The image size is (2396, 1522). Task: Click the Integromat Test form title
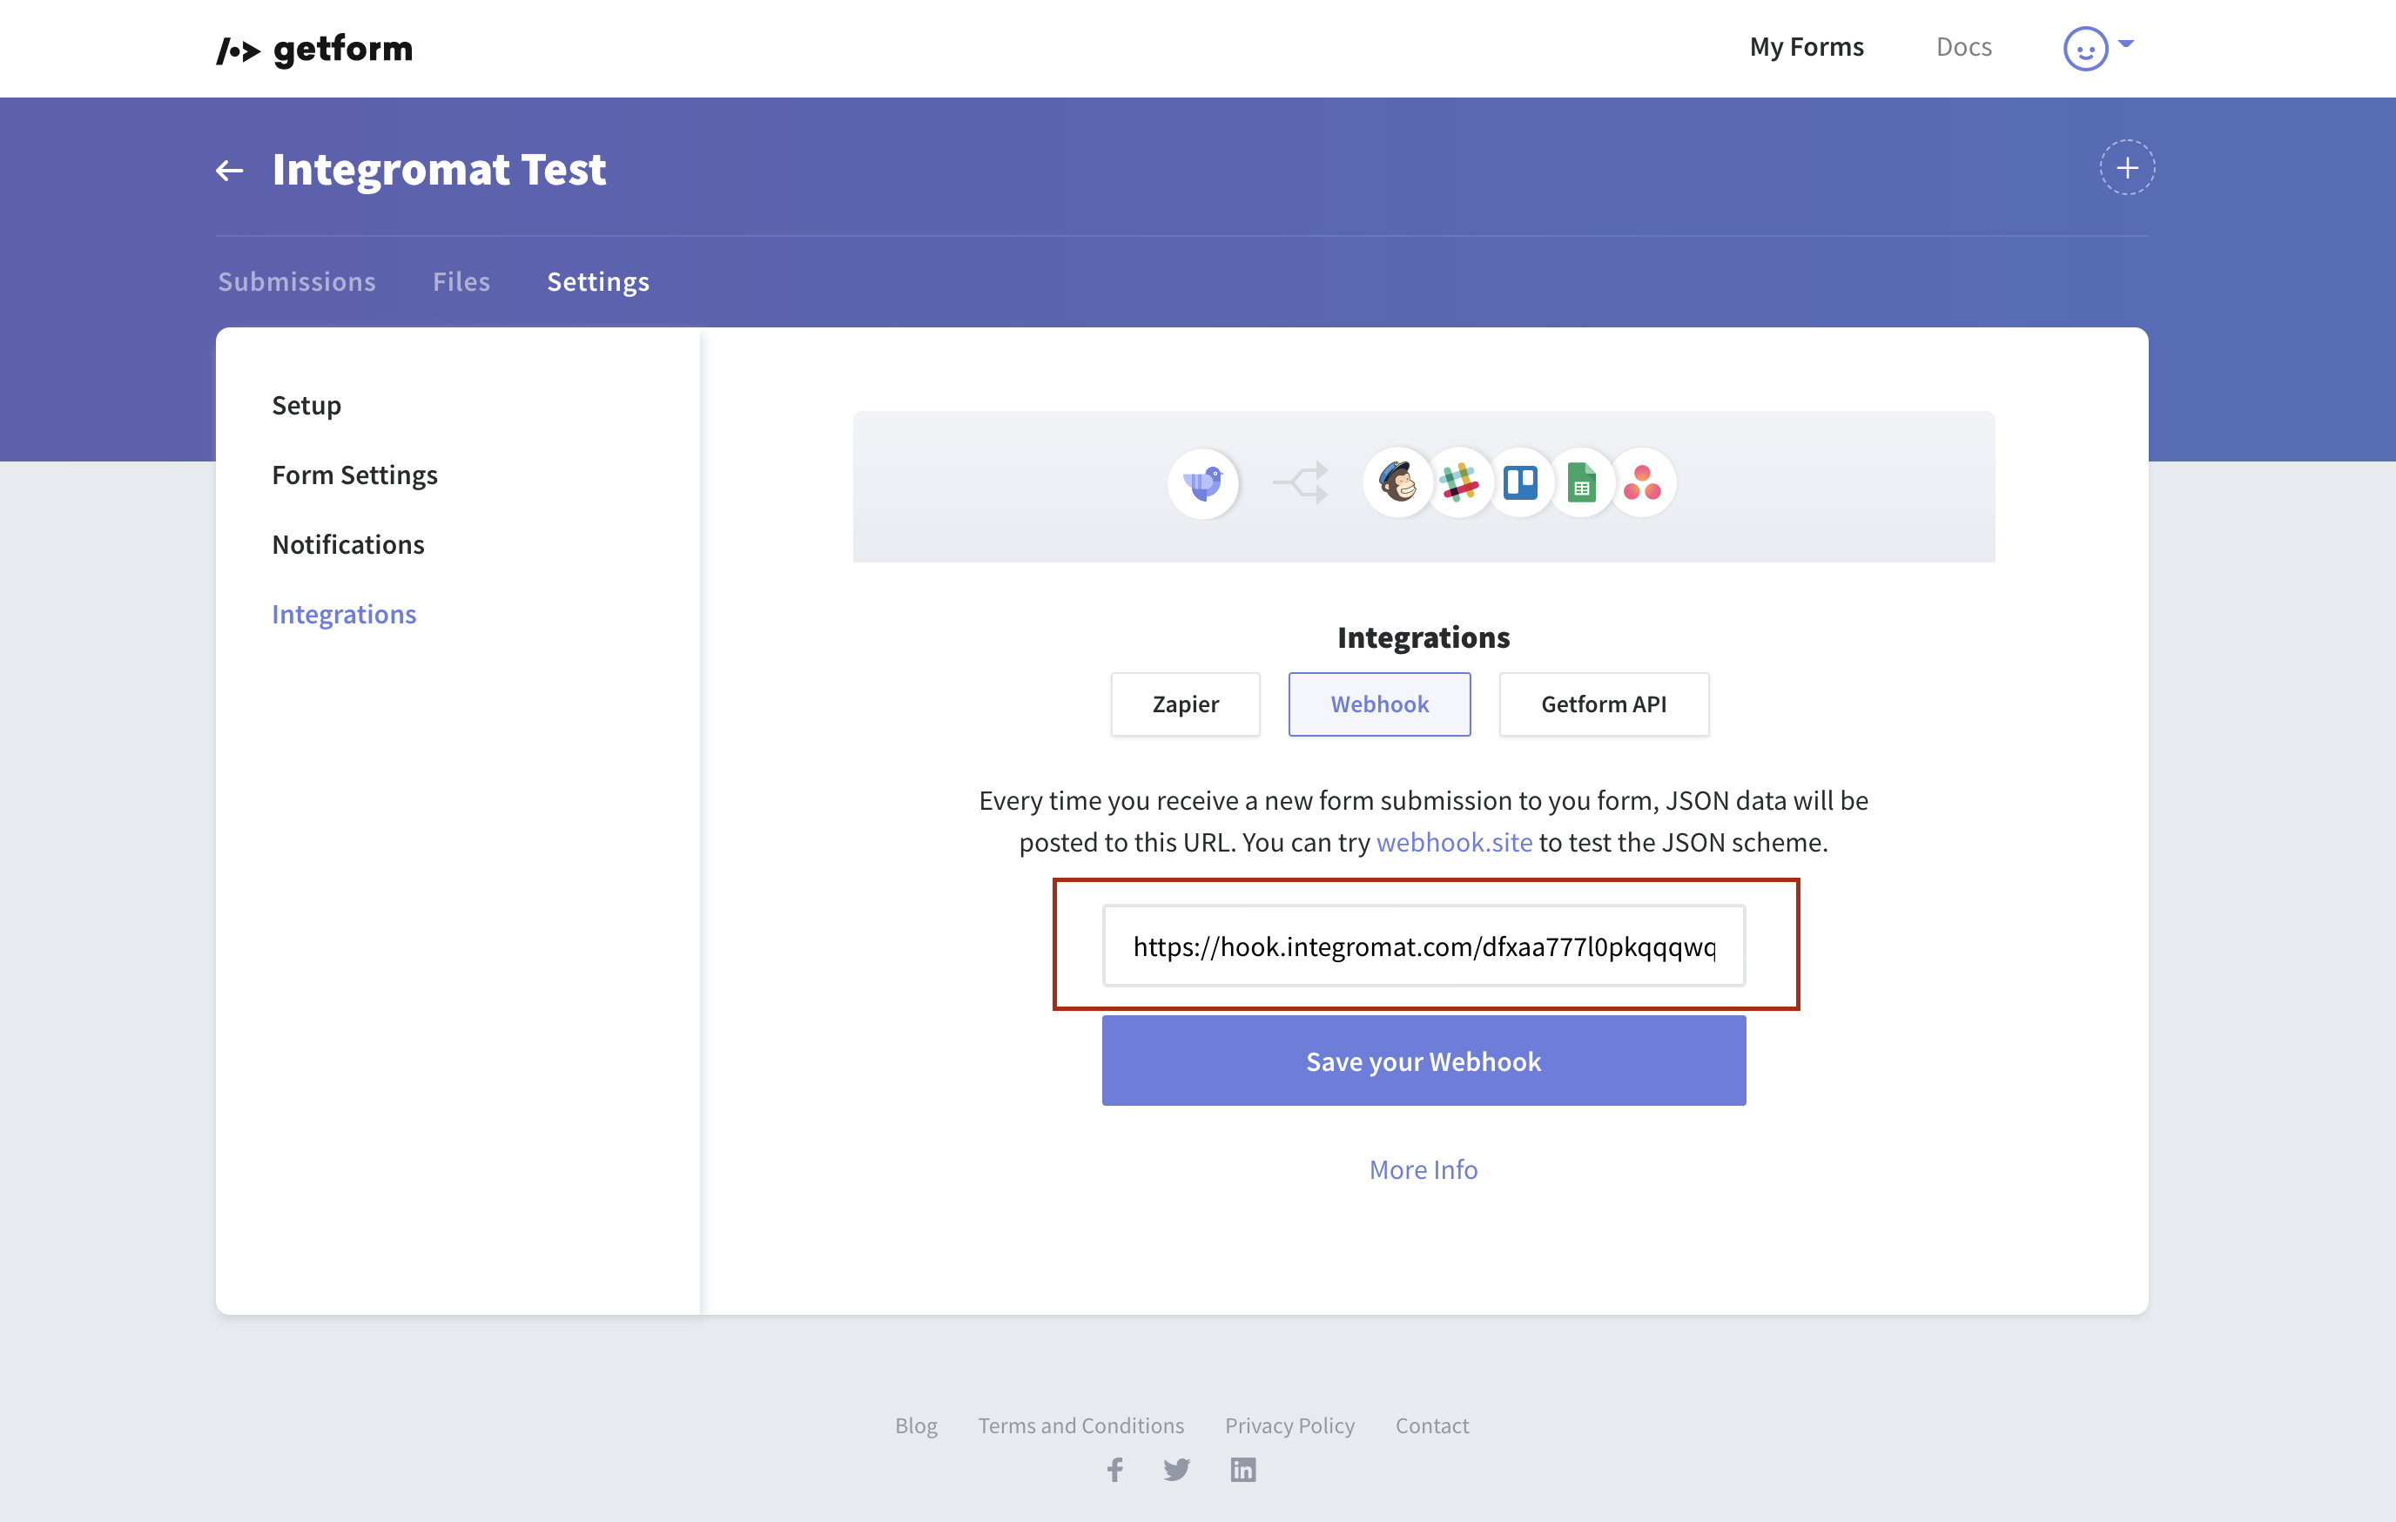point(439,169)
